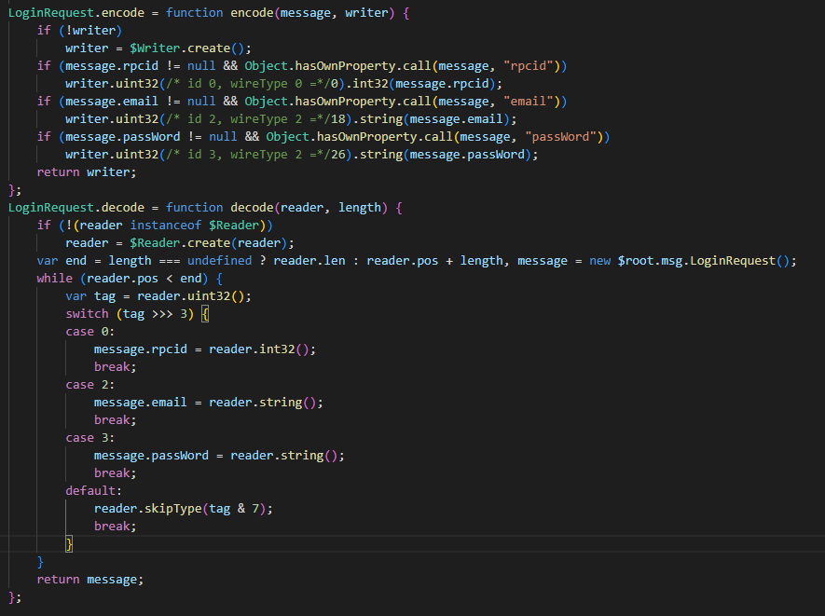Click the '"email"' string literal
The image size is (825, 616).
530,101
